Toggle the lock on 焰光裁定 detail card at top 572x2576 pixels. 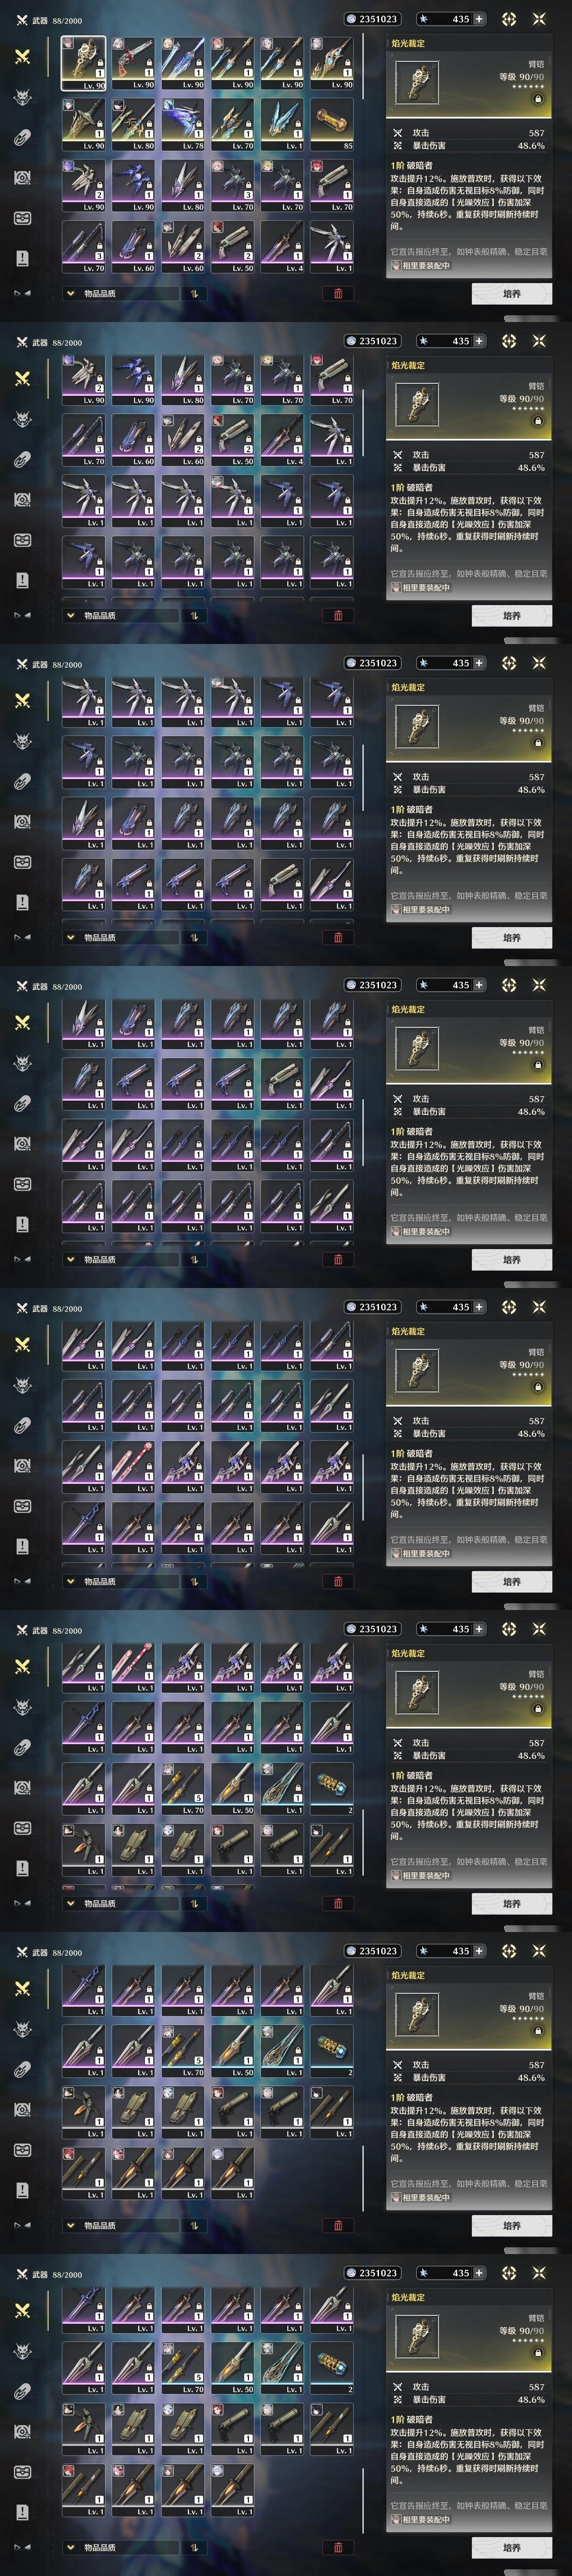(x=538, y=99)
